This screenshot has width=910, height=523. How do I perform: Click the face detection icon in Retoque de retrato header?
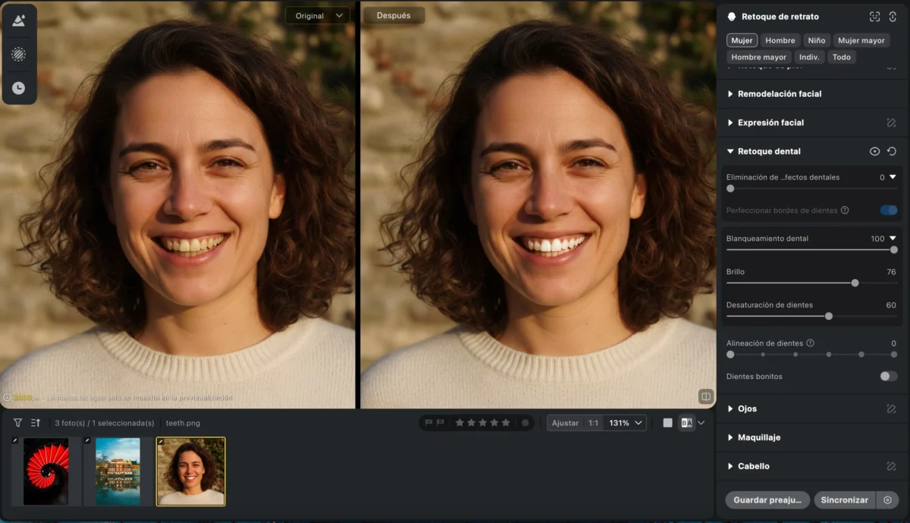tap(874, 17)
